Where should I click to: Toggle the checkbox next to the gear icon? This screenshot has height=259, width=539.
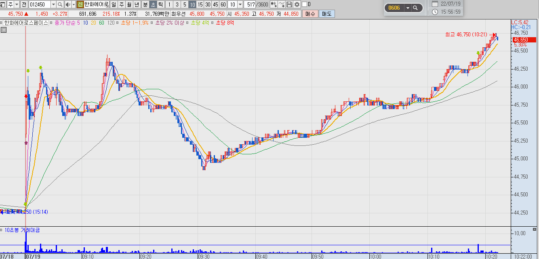pyautogui.click(x=304, y=4)
